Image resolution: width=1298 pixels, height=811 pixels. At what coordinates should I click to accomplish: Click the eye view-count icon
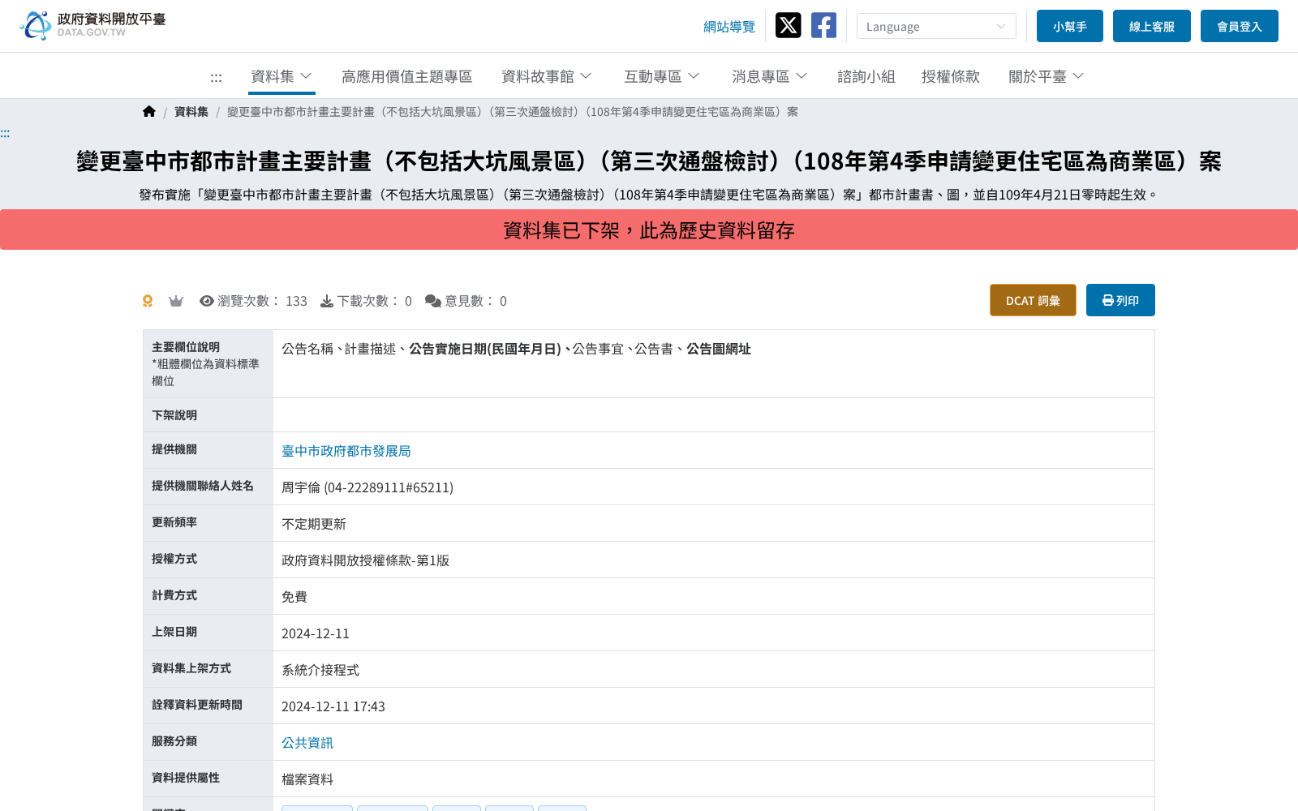[x=207, y=301]
